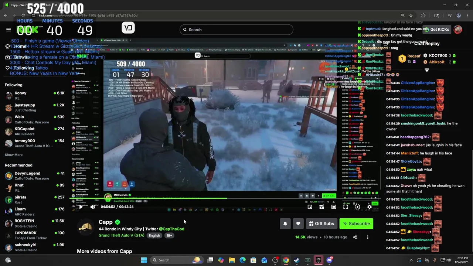This screenshot has height=266, width=473.
Task: Toggle theater mode in player
Action: pyautogui.click(x=334, y=207)
